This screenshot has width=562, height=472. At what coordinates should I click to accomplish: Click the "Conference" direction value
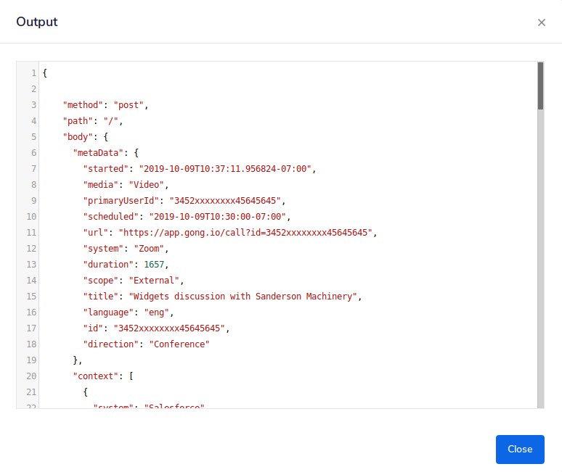tap(179, 344)
